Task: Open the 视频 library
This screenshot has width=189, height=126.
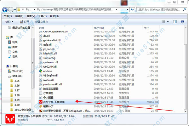Action: [13, 42]
